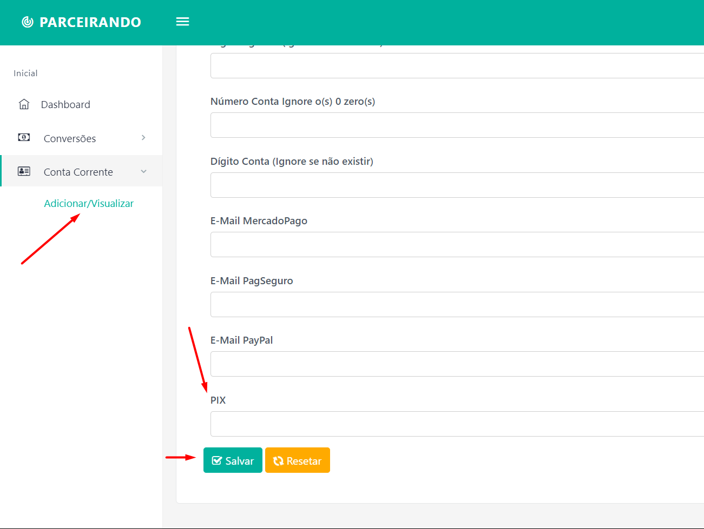Screen dimensions: 704x529
Task: Click the Número Conta label text
Action: click(x=293, y=102)
